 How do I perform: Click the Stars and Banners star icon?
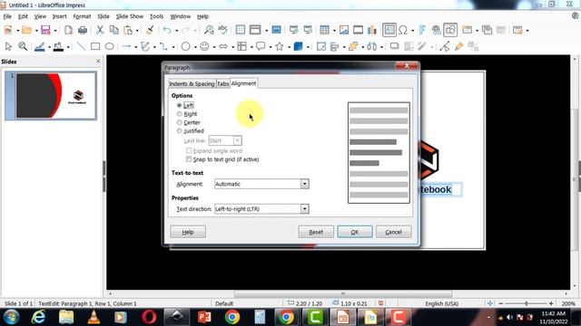280,46
